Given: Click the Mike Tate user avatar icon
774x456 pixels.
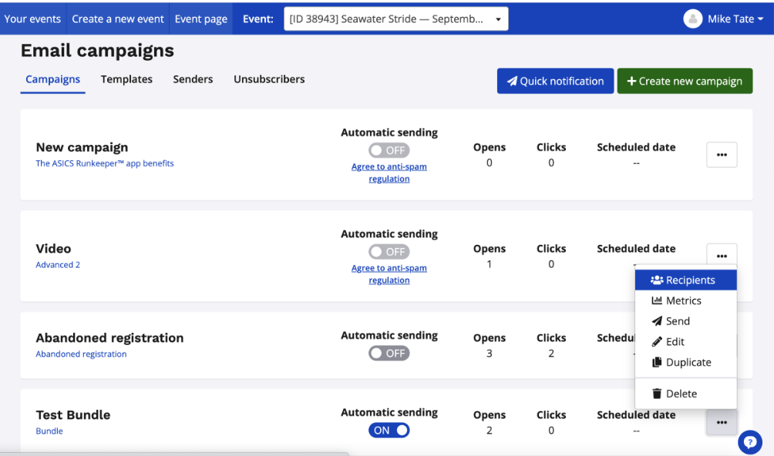Looking at the screenshot, I should click(692, 19).
